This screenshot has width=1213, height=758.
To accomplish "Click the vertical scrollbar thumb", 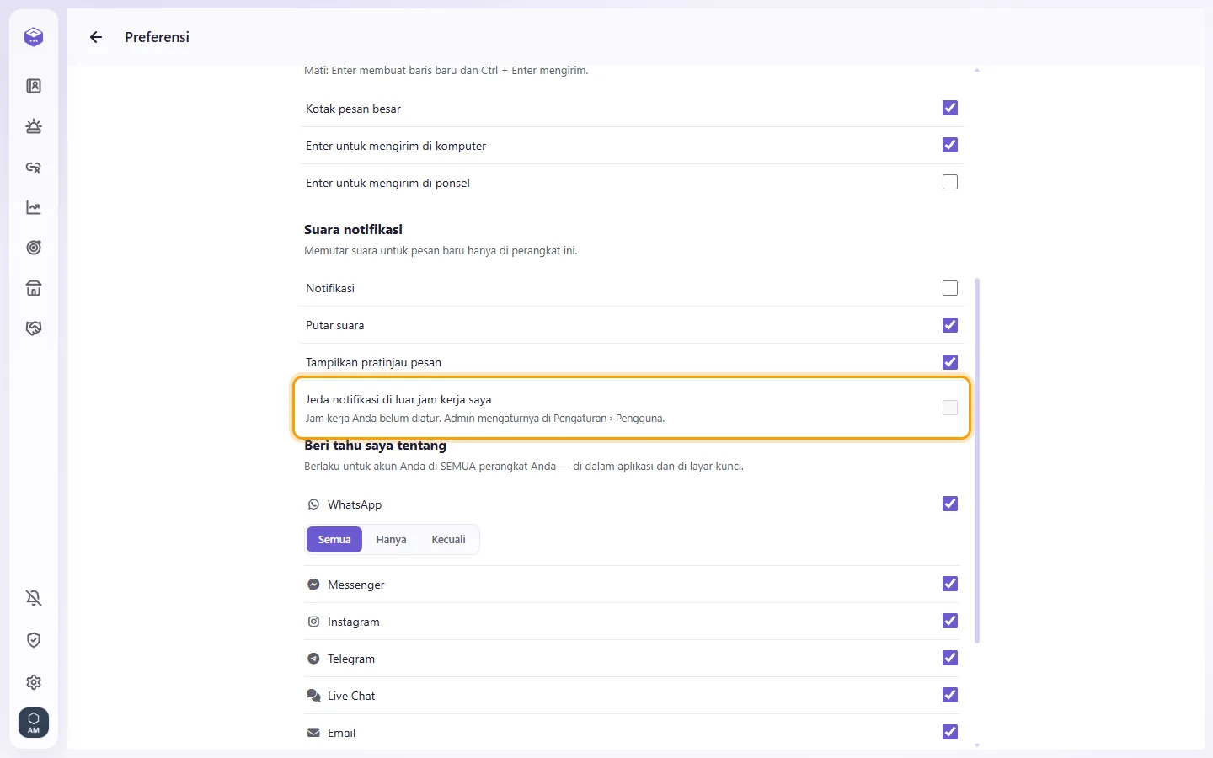I will point(977,461).
